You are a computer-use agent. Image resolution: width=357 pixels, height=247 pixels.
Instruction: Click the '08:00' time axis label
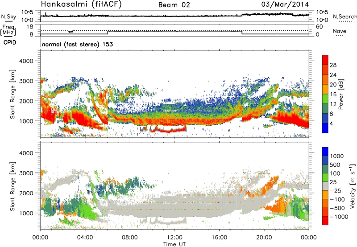(x=130, y=238)
